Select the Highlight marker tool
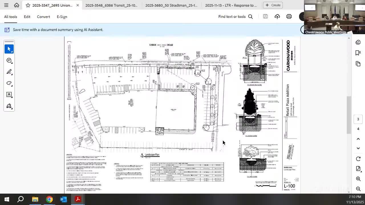This screenshot has width=365, height=205. [9, 71]
